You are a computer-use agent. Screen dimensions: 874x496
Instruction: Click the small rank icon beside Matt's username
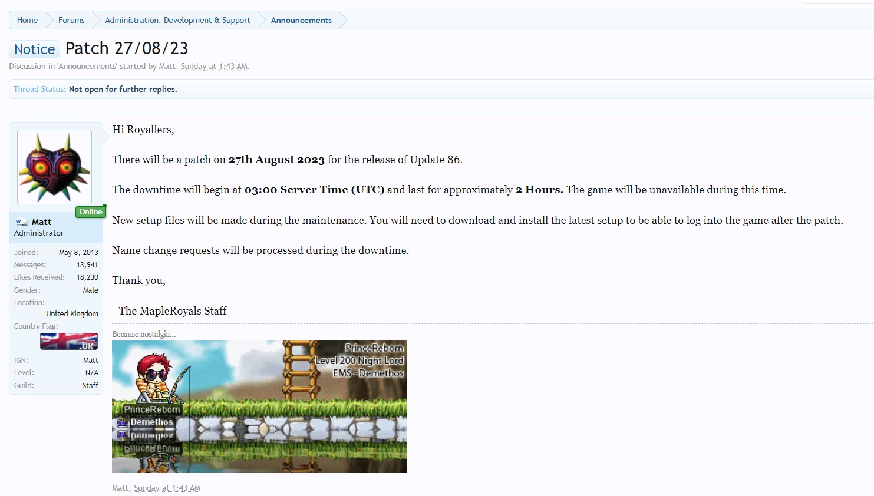click(21, 222)
